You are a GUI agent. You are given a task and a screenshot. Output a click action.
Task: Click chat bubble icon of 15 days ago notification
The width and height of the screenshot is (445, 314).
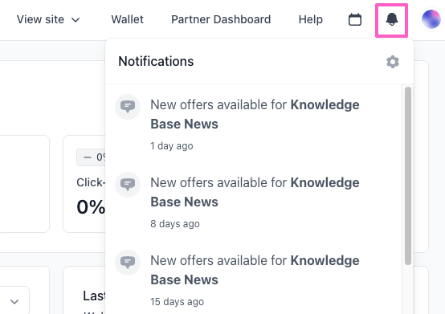128,263
